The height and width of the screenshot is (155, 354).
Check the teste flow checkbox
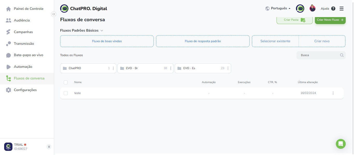pyautogui.click(x=66, y=93)
